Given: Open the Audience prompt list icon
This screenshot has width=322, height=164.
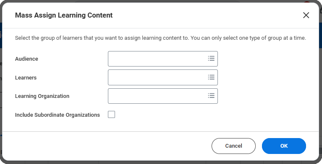Looking at the screenshot, I should coord(211,59).
